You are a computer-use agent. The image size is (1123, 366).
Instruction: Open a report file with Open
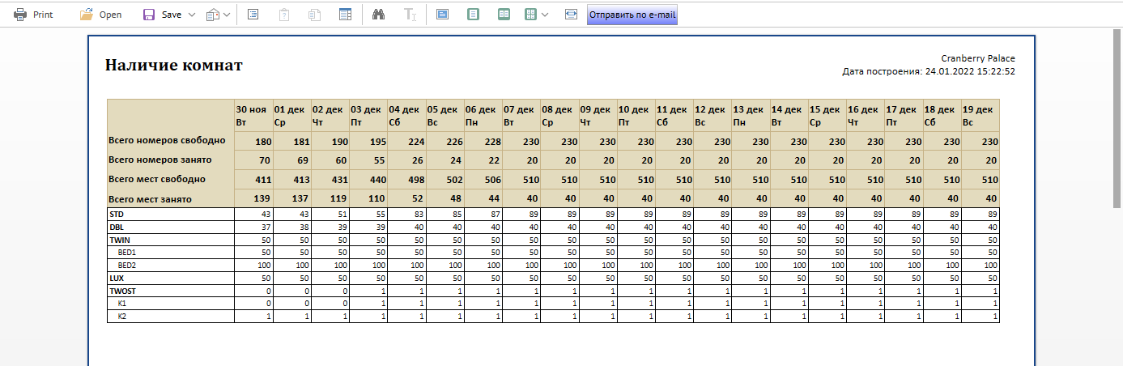point(100,15)
